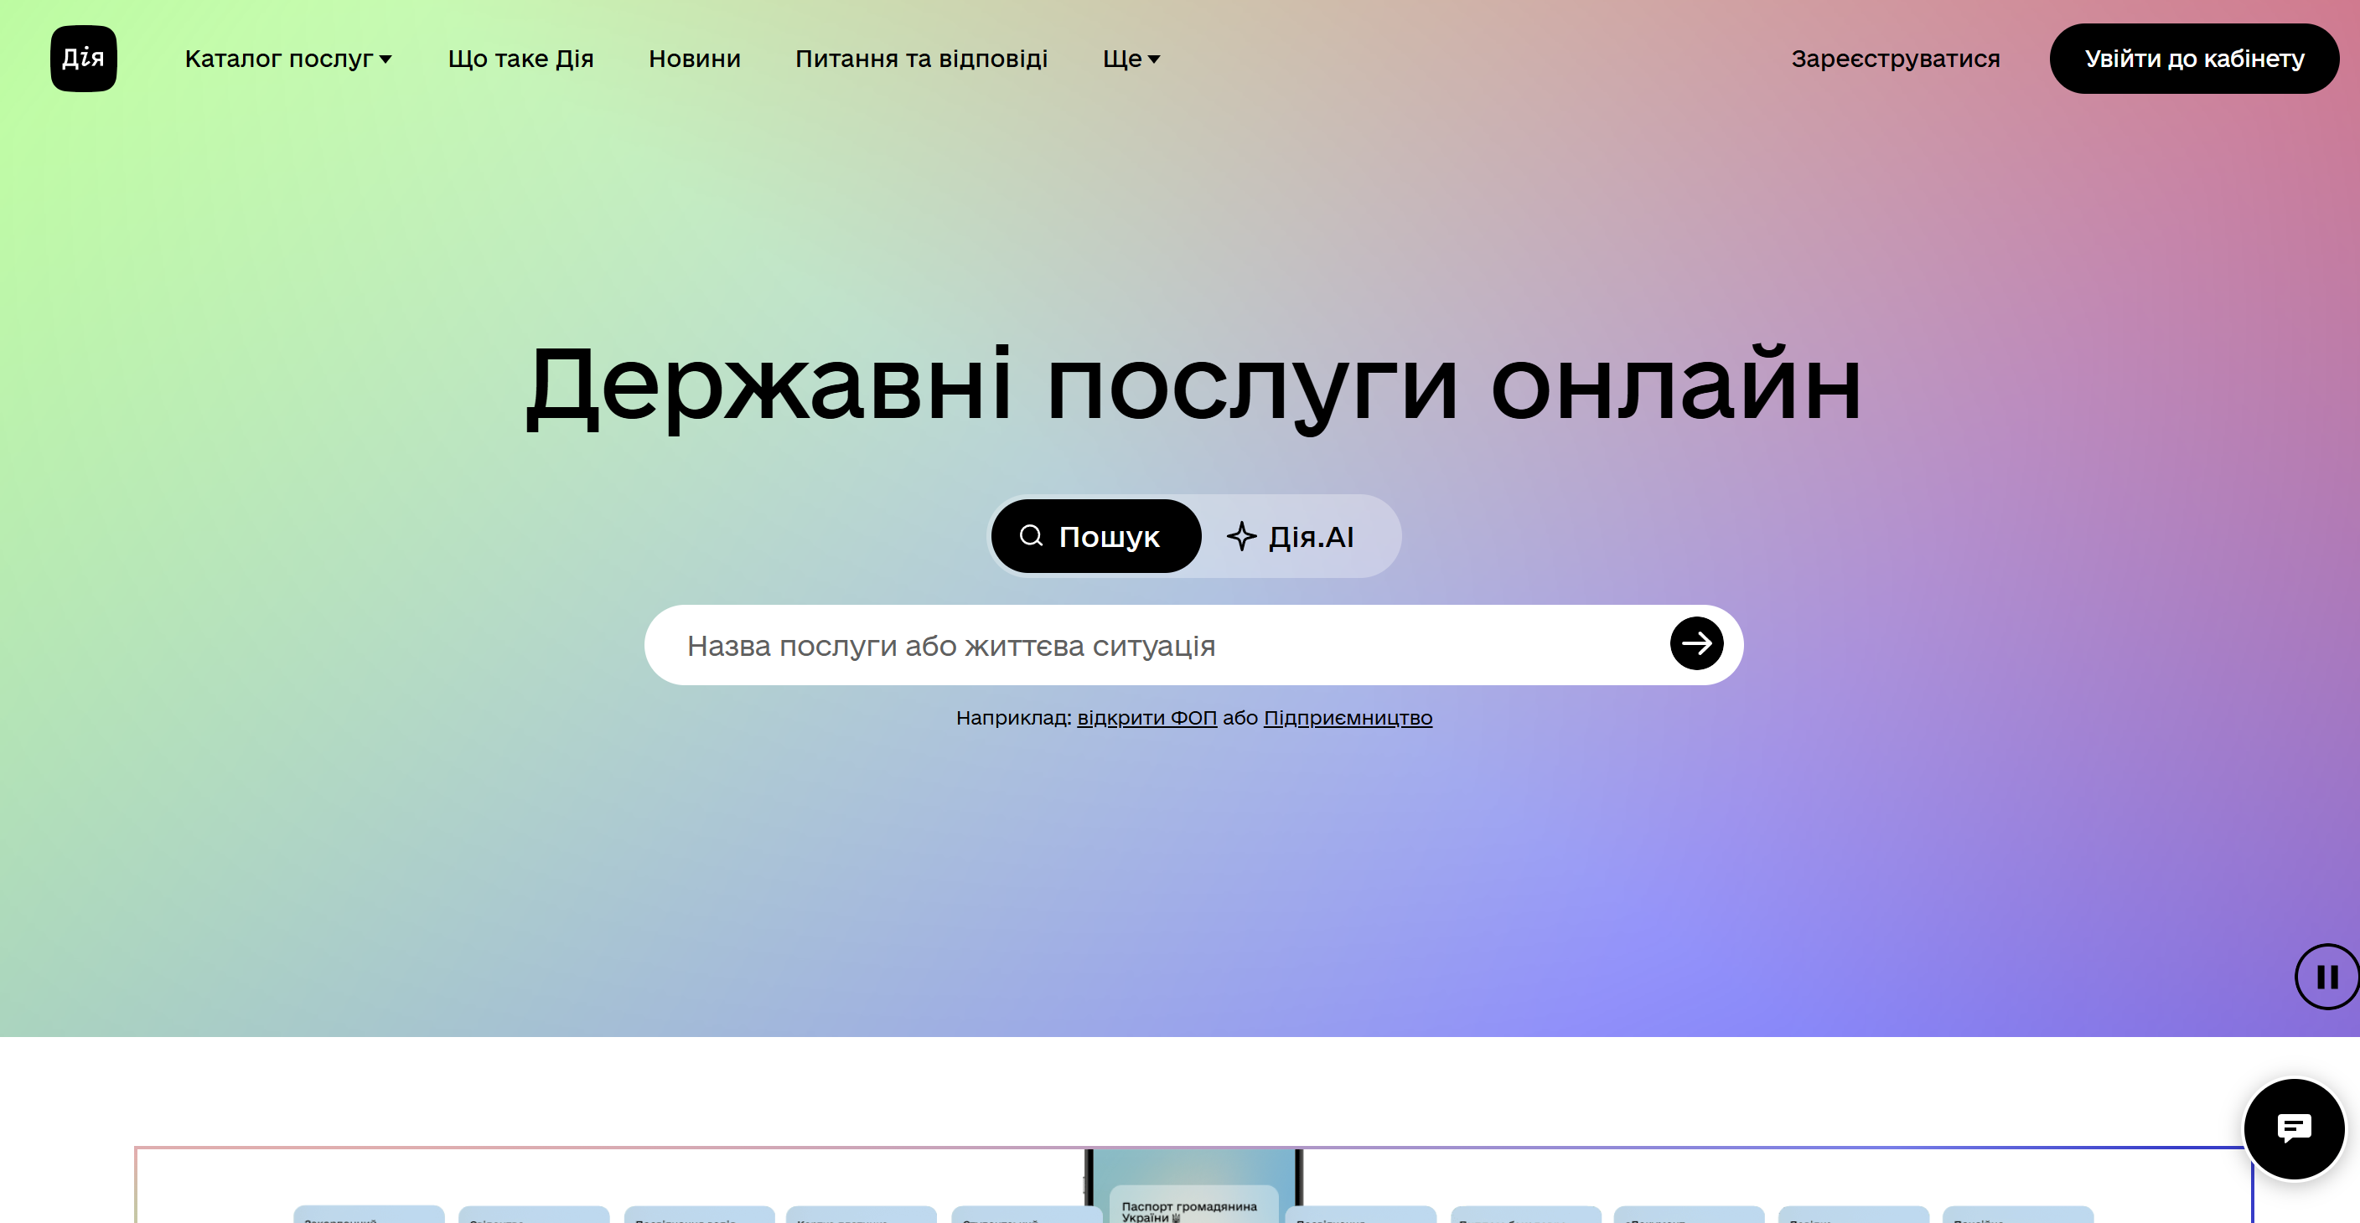Pause the background animation

point(2326,977)
